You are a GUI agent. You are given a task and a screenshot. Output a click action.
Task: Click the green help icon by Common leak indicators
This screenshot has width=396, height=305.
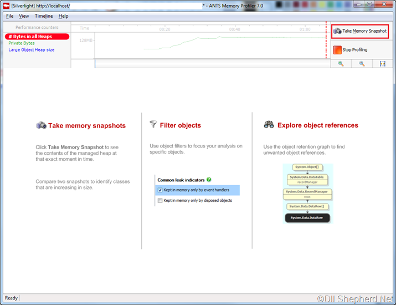(x=209, y=180)
